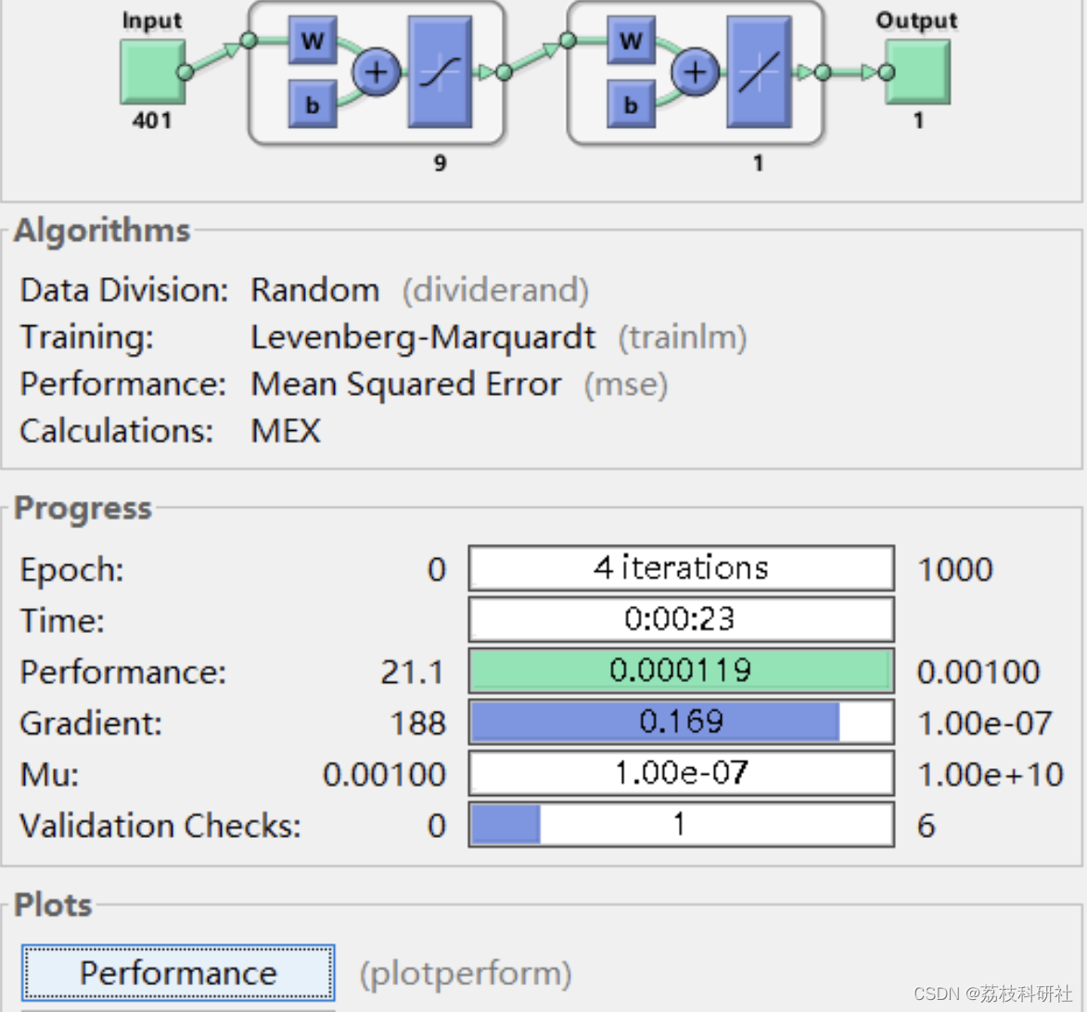1087x1012 pixels.
Task: Click the Performance plot button
Action: pyautogui.click(x=178, y=972)
